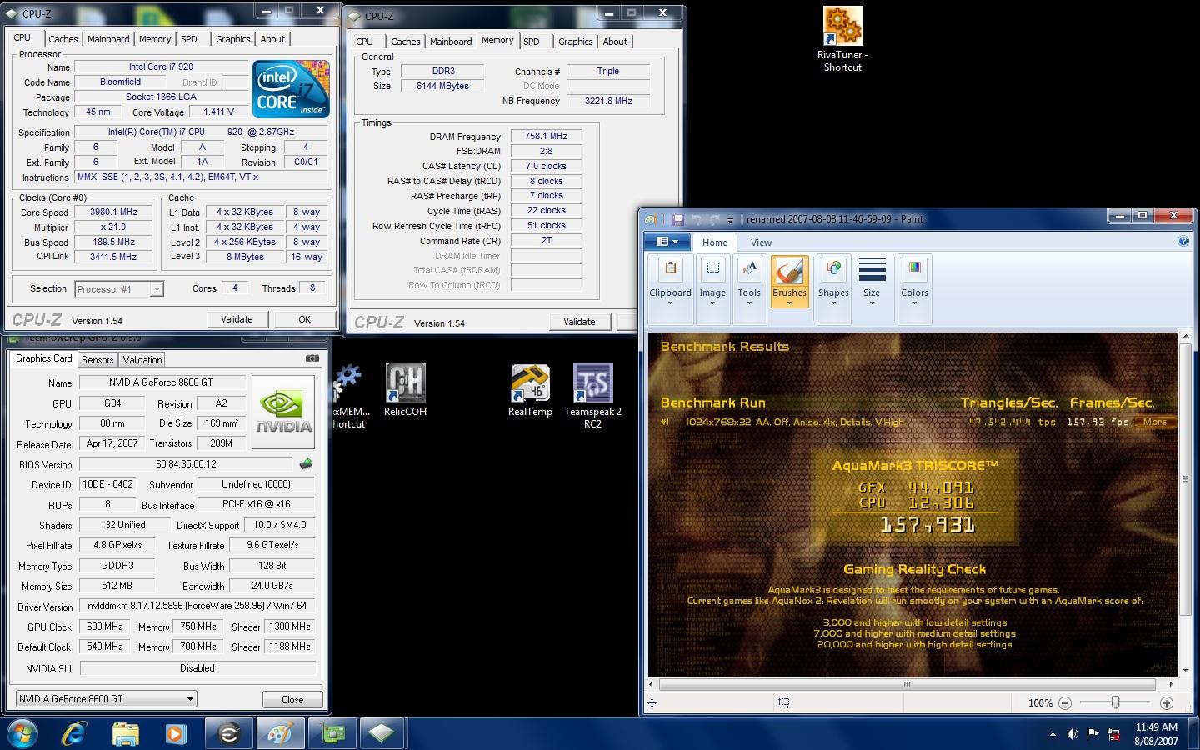Click the More button in benchmark results
The image size is (1200, 750).
pos(1155,422)
